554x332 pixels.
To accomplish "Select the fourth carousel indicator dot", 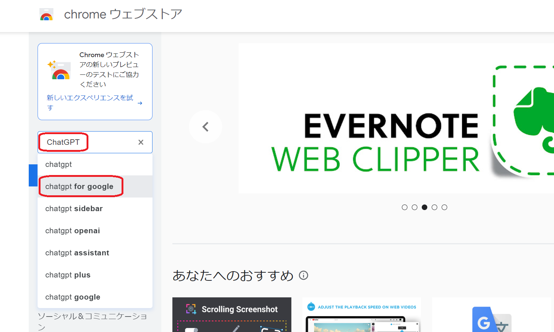I will (434, 207).
